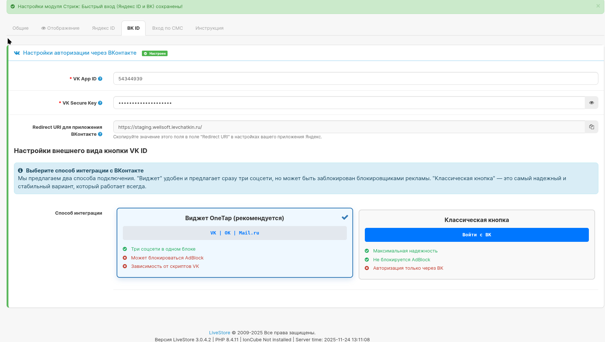The width and height of the screenshot is (605, 342).
Task: Select the OneTap widget integration option
Action: click(x=235, y=218)
